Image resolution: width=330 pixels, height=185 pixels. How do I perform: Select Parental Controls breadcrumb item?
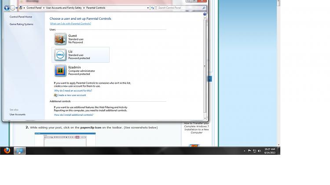click(96, 8)
